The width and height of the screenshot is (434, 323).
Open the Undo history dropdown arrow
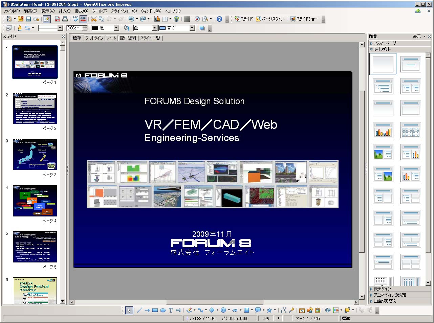coord(136,19)
